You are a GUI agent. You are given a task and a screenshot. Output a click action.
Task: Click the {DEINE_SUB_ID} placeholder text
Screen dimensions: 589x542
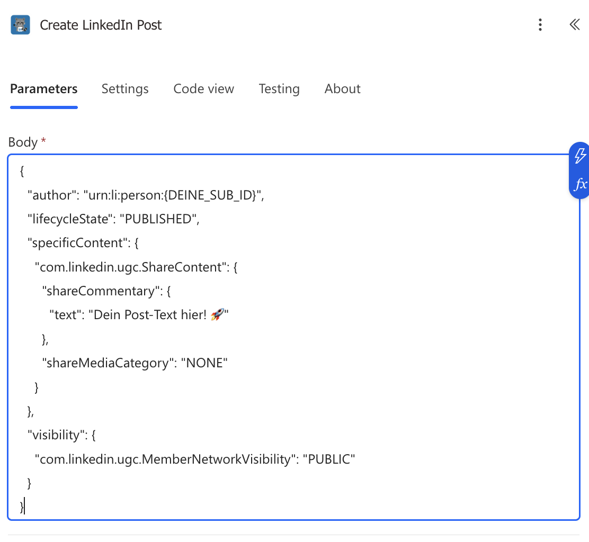pos(210,195)
